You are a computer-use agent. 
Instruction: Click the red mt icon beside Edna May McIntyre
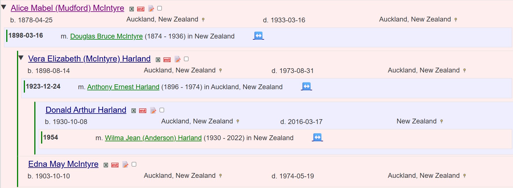[115, 165]
